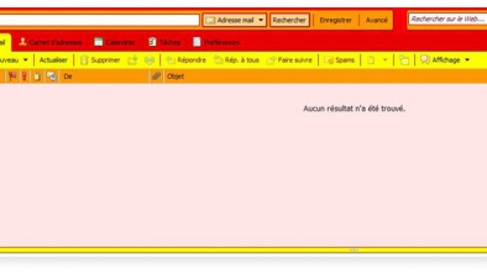Click the Rép. à tous icon
Image resolution: width=487 pixels, height=274 pixels.
(219, 60)
